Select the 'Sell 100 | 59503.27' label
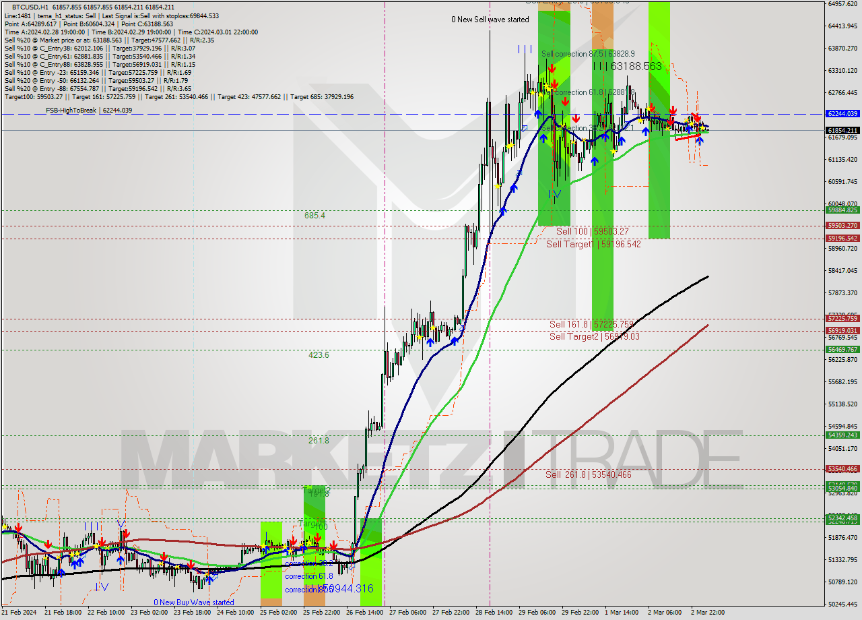The image size is (862, 620). coord(593,231)
